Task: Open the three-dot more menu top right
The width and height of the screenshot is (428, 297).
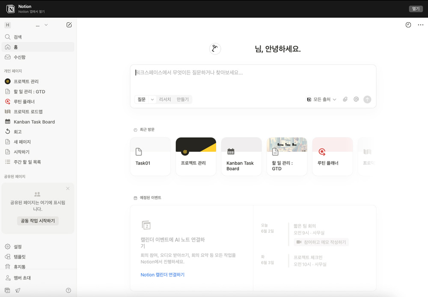Action: (421, 25)
